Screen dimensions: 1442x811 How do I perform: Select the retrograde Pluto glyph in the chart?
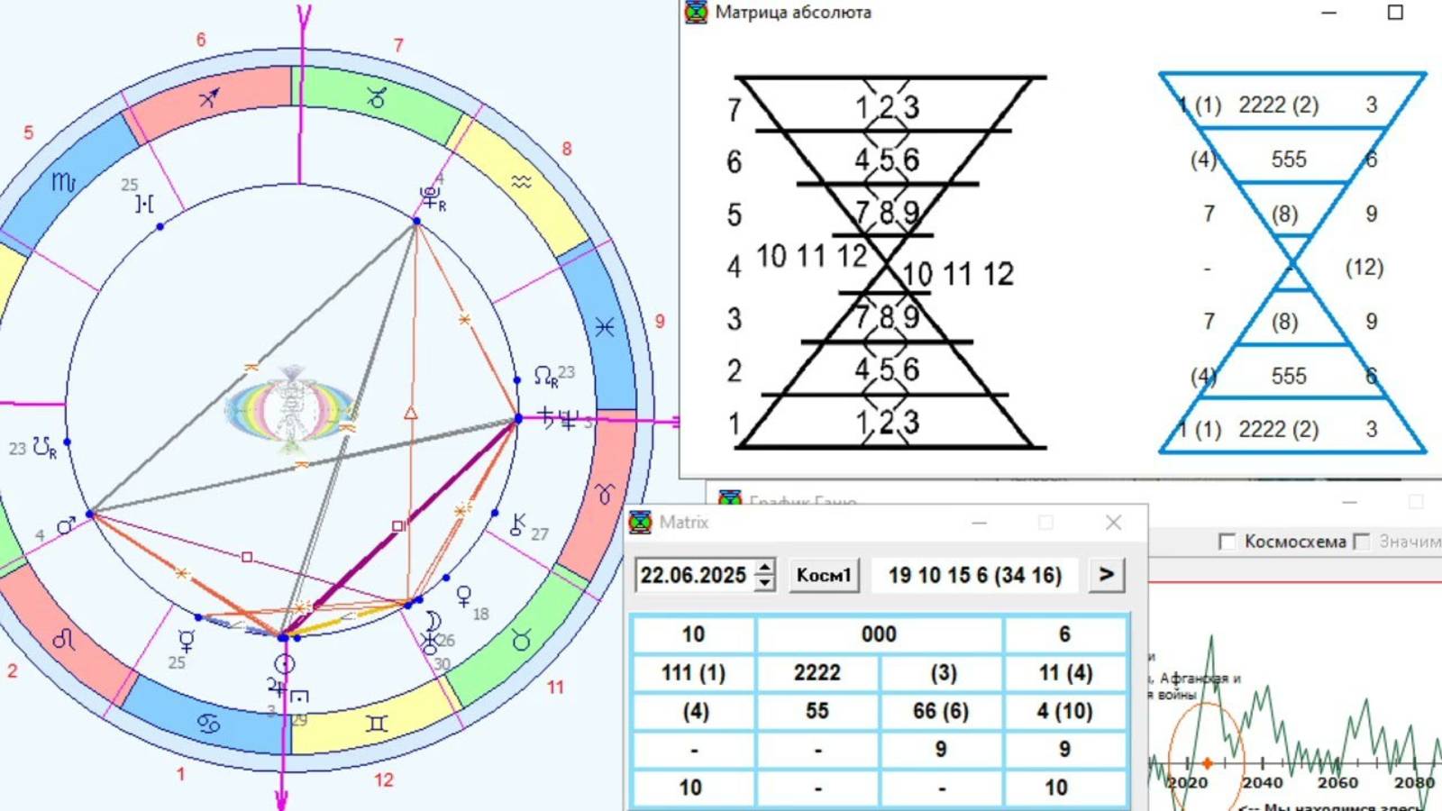(432, 199)
